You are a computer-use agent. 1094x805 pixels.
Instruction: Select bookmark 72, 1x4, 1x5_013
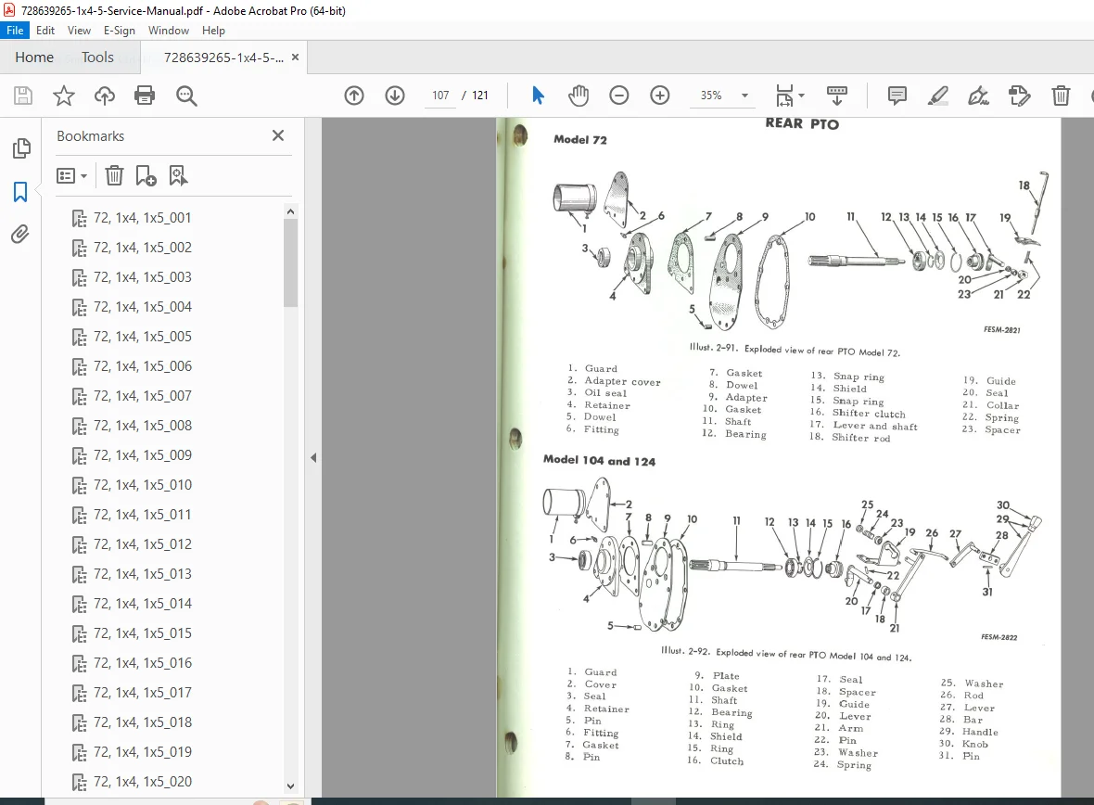[x=143, y=574]
